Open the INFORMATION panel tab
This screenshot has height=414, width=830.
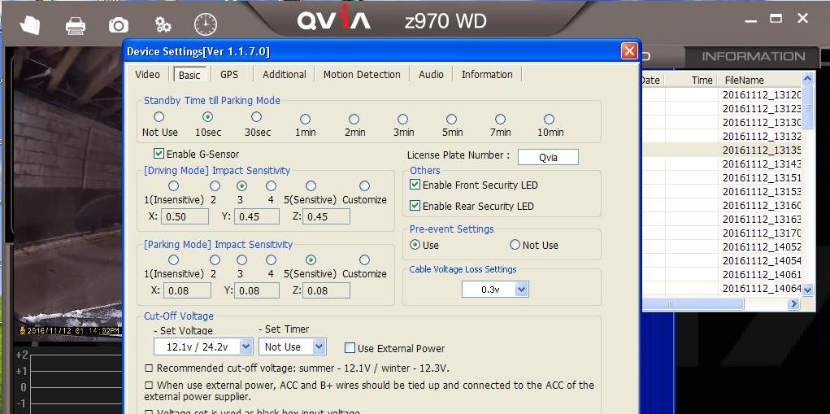tap(754, 56)
